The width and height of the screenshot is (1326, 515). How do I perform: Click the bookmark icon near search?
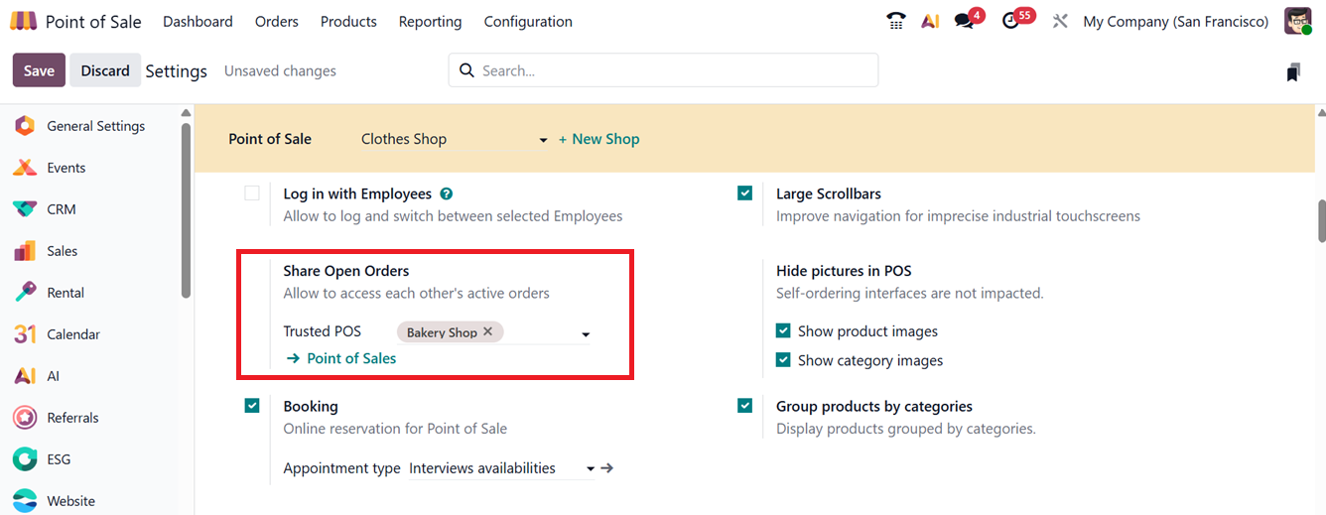click(1292, 71)
